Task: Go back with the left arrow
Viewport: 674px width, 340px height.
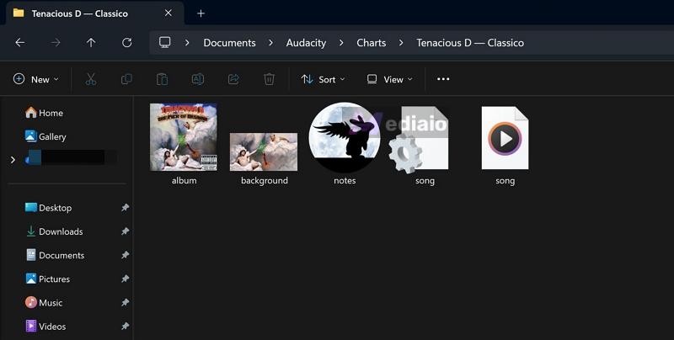Action: tap(19, 42)
